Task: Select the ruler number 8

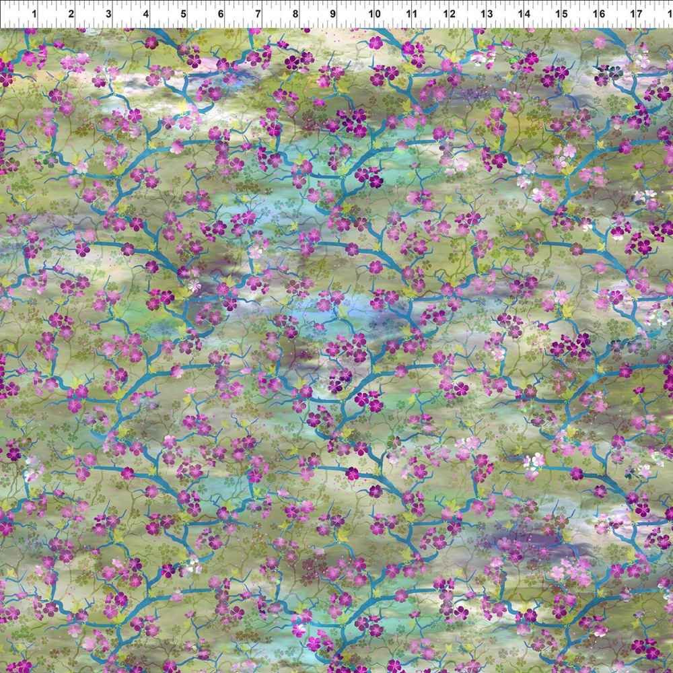Action: click(x=295, y=13)
